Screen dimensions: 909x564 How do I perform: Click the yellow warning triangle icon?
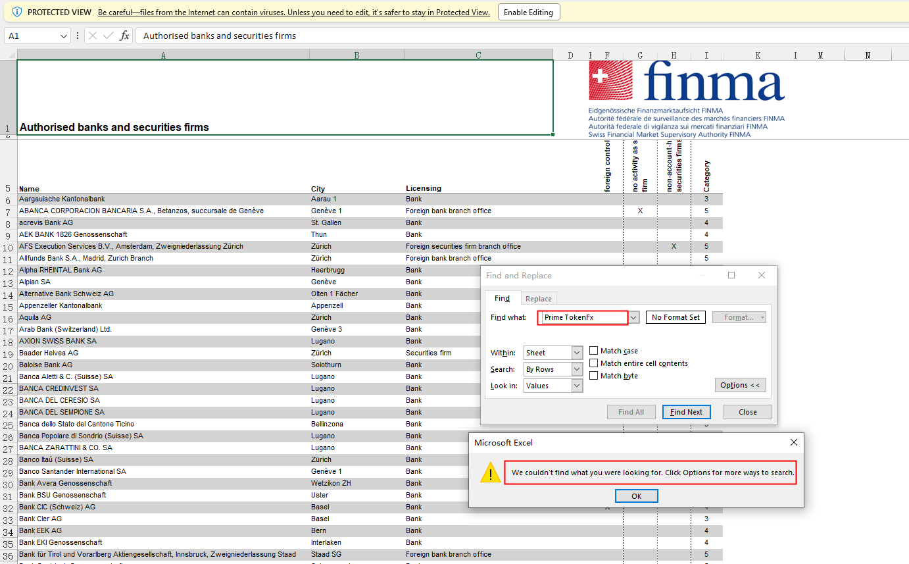coord(490,473)
